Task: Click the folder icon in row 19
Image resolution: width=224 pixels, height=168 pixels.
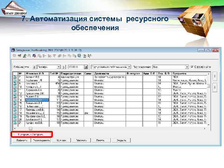Action: click(x=15, y=116)
